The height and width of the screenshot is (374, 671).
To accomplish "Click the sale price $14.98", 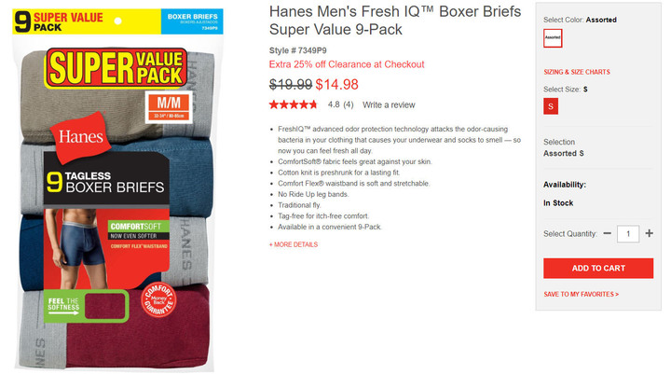I will pos(336,84).
